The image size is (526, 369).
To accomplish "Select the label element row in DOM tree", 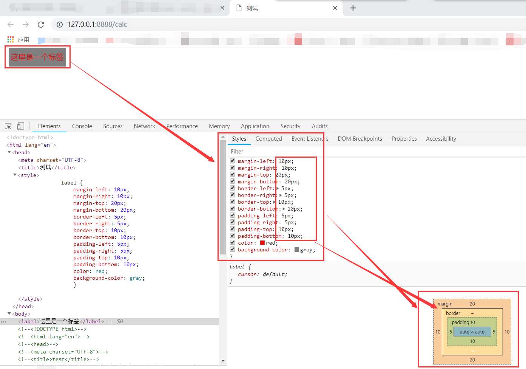I will pos(110,322).
